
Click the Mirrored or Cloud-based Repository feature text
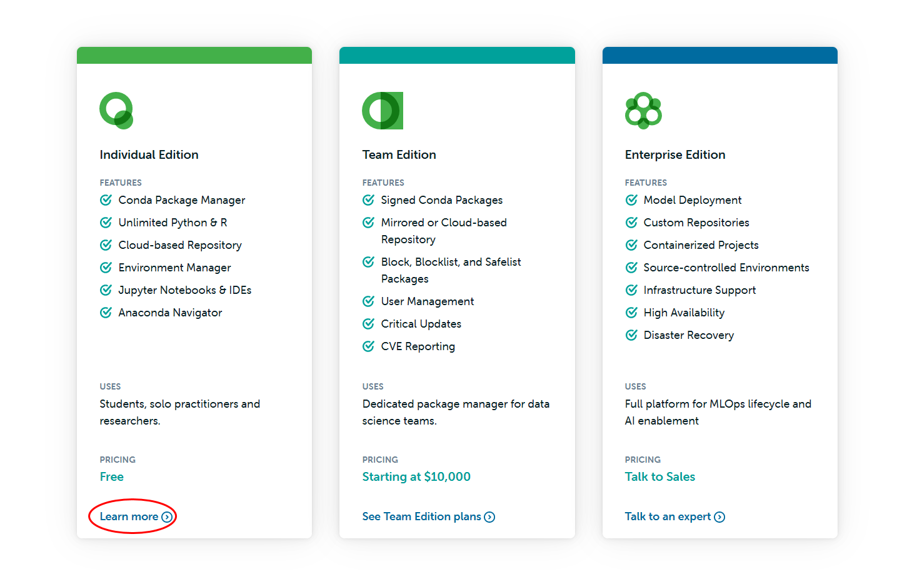tap(444, 231)
